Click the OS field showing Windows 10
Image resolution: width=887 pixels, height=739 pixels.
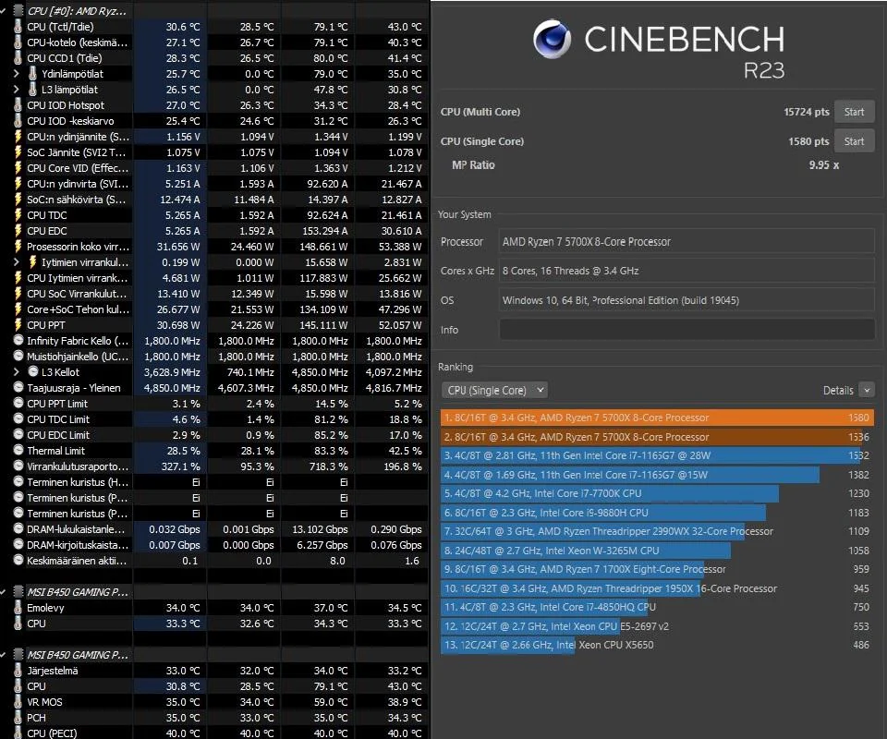click(687, 300)
